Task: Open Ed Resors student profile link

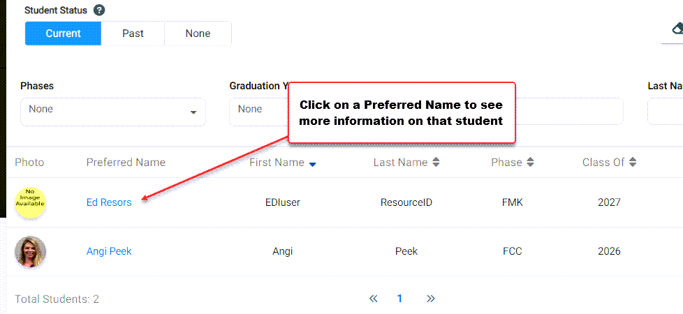Action: 109,202
